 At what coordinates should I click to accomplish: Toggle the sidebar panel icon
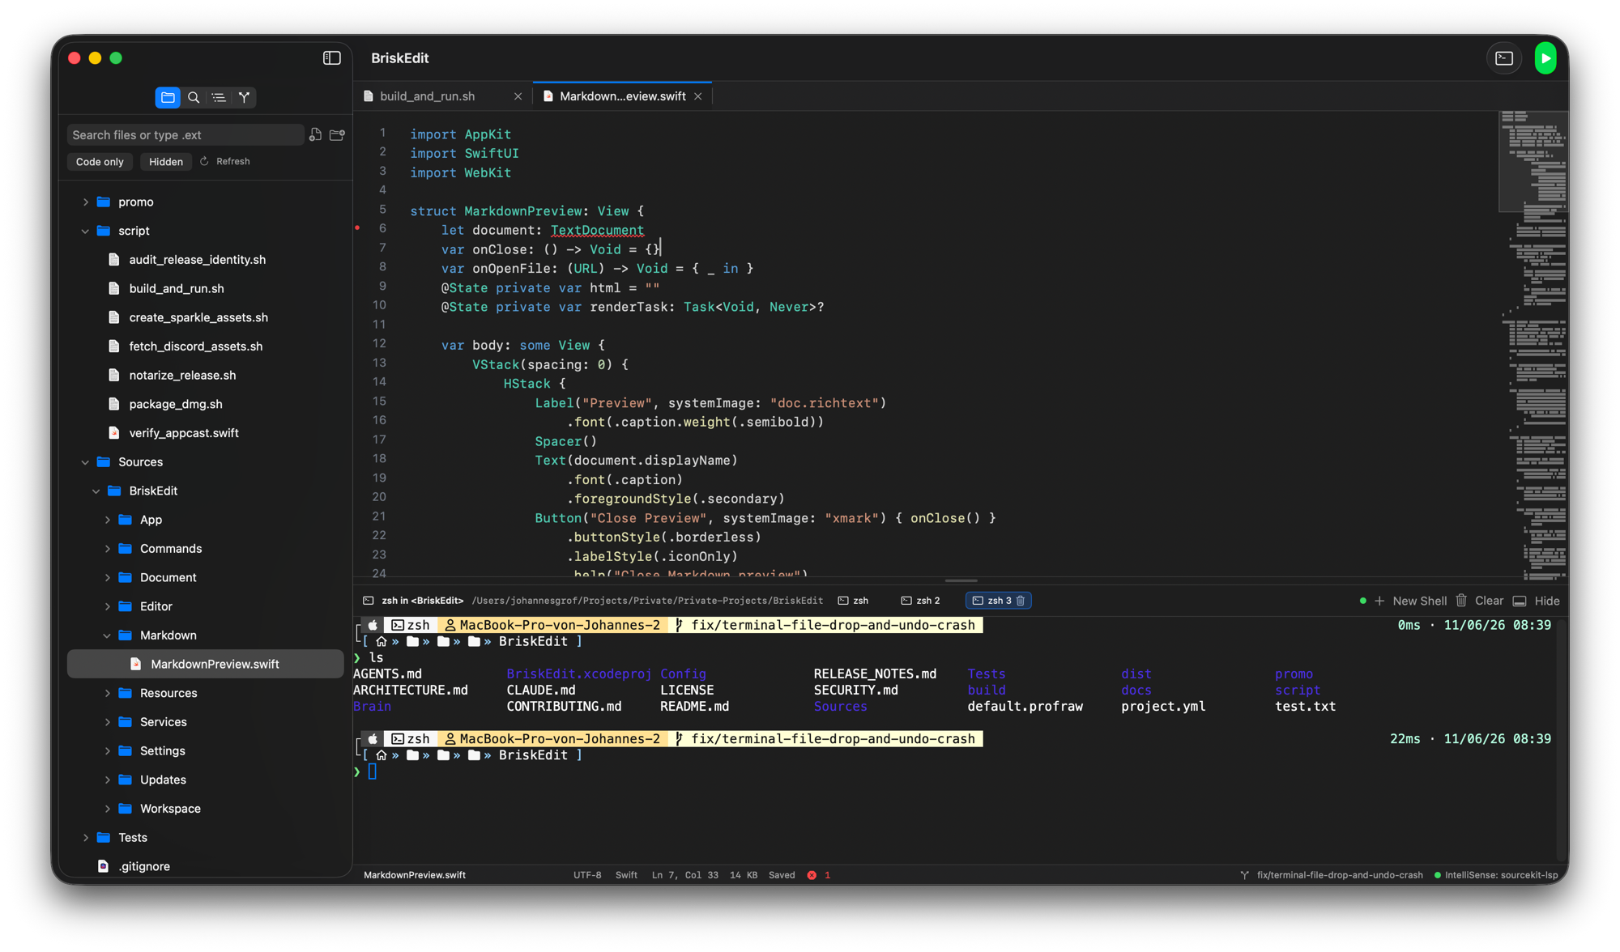pos(332,58)
